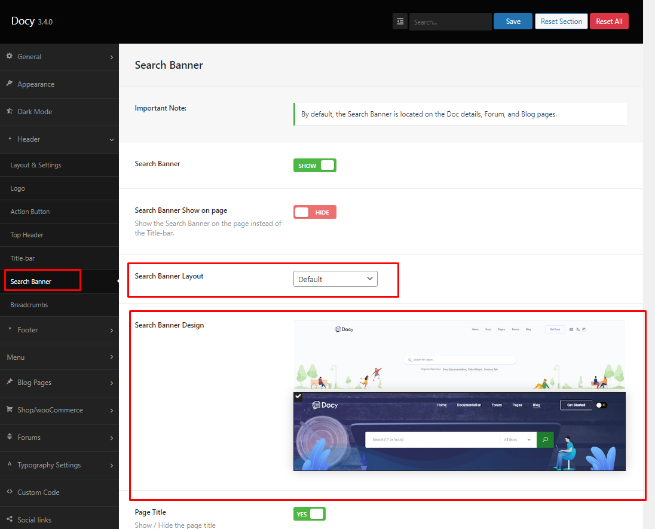Click the Footer caret icon
655x529 pixels.
point(10,329)
